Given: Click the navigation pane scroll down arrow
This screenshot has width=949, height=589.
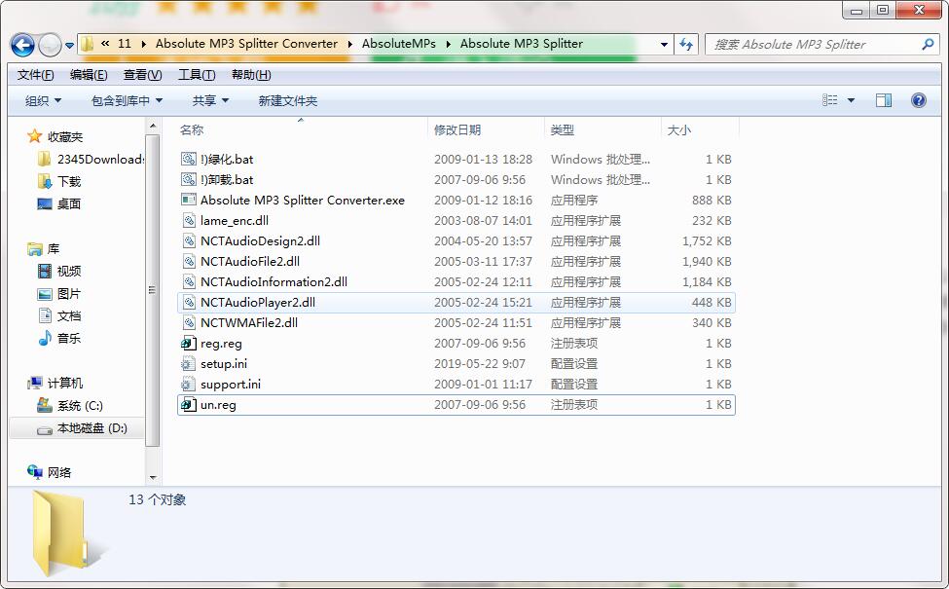Looking at the screenshot, I should [x=153, y=478].
